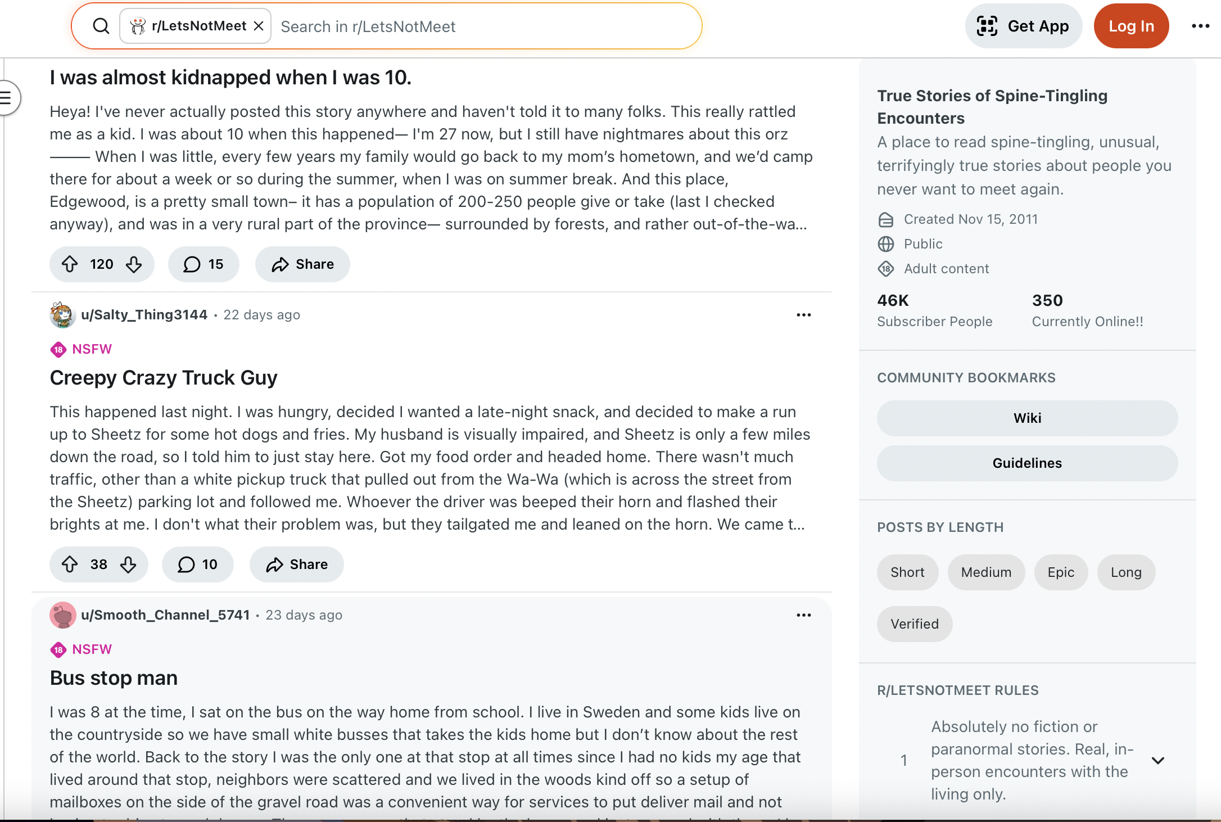Screen dimensions: 1221x822
Task: Open options menu on Bus stop man post
Action: (x=803, y=615)
